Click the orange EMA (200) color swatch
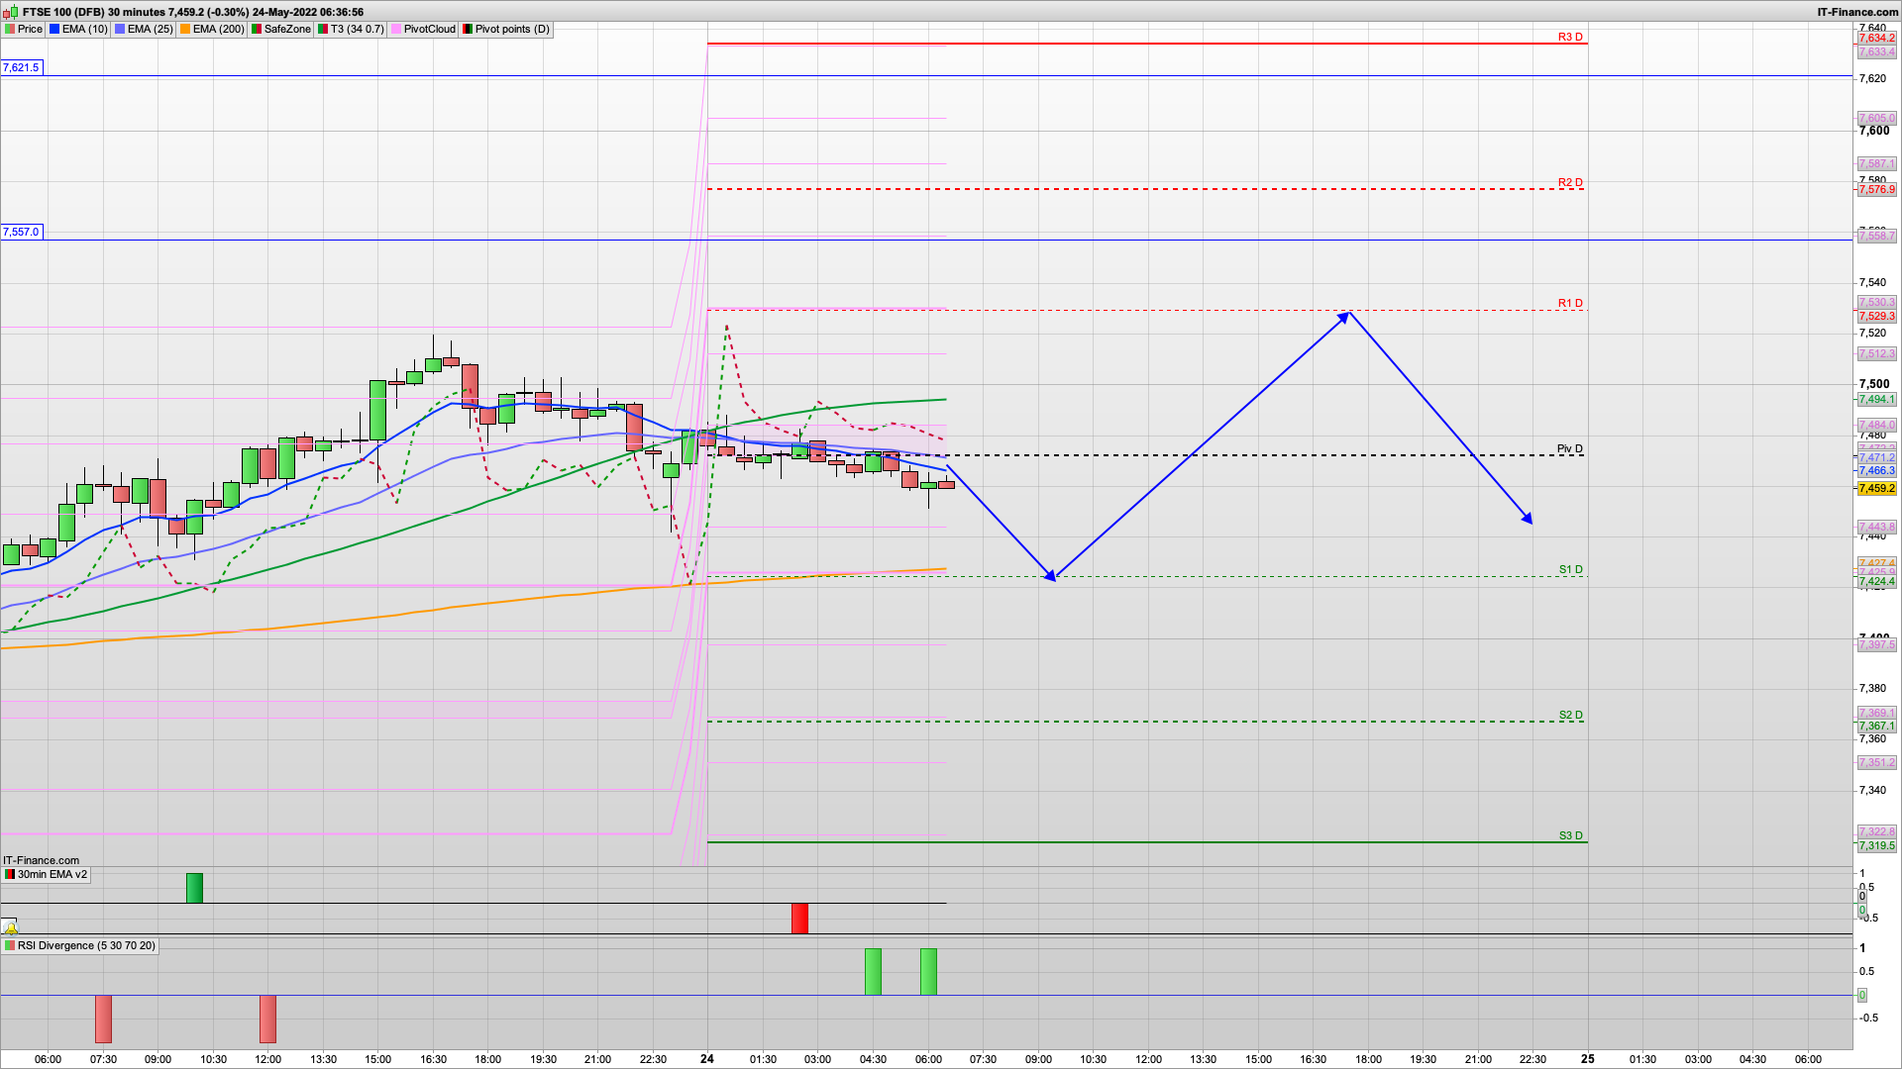 pyautogui.click(x=185, y=29)
